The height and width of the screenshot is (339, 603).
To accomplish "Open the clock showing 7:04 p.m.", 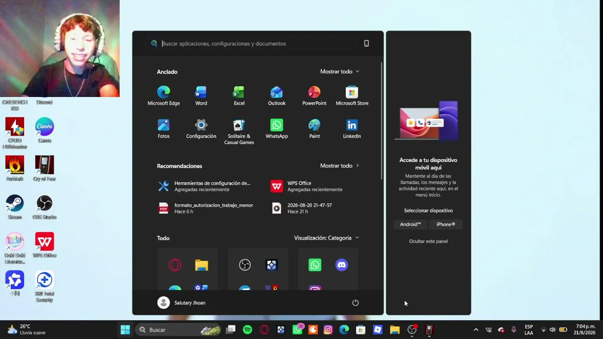I will (x=586, y=330).
